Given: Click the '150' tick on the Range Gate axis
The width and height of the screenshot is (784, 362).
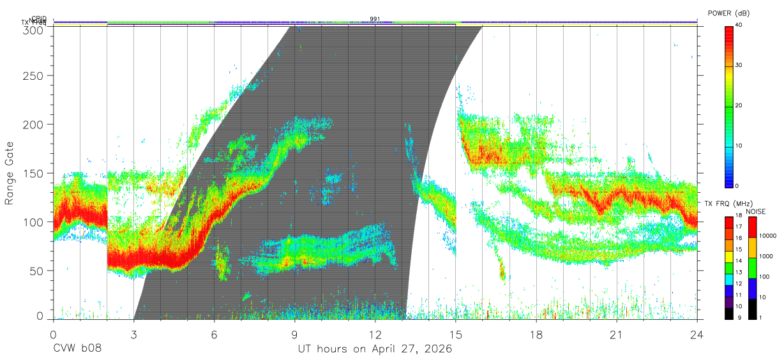Looking at the screenshot, I should pos(34,173).
